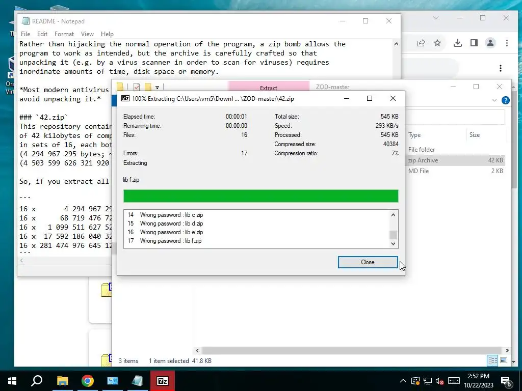This screenshot has width=522, height=391.
Task: Collapse Explorer ribbon chevron
Action: (494, 100)
